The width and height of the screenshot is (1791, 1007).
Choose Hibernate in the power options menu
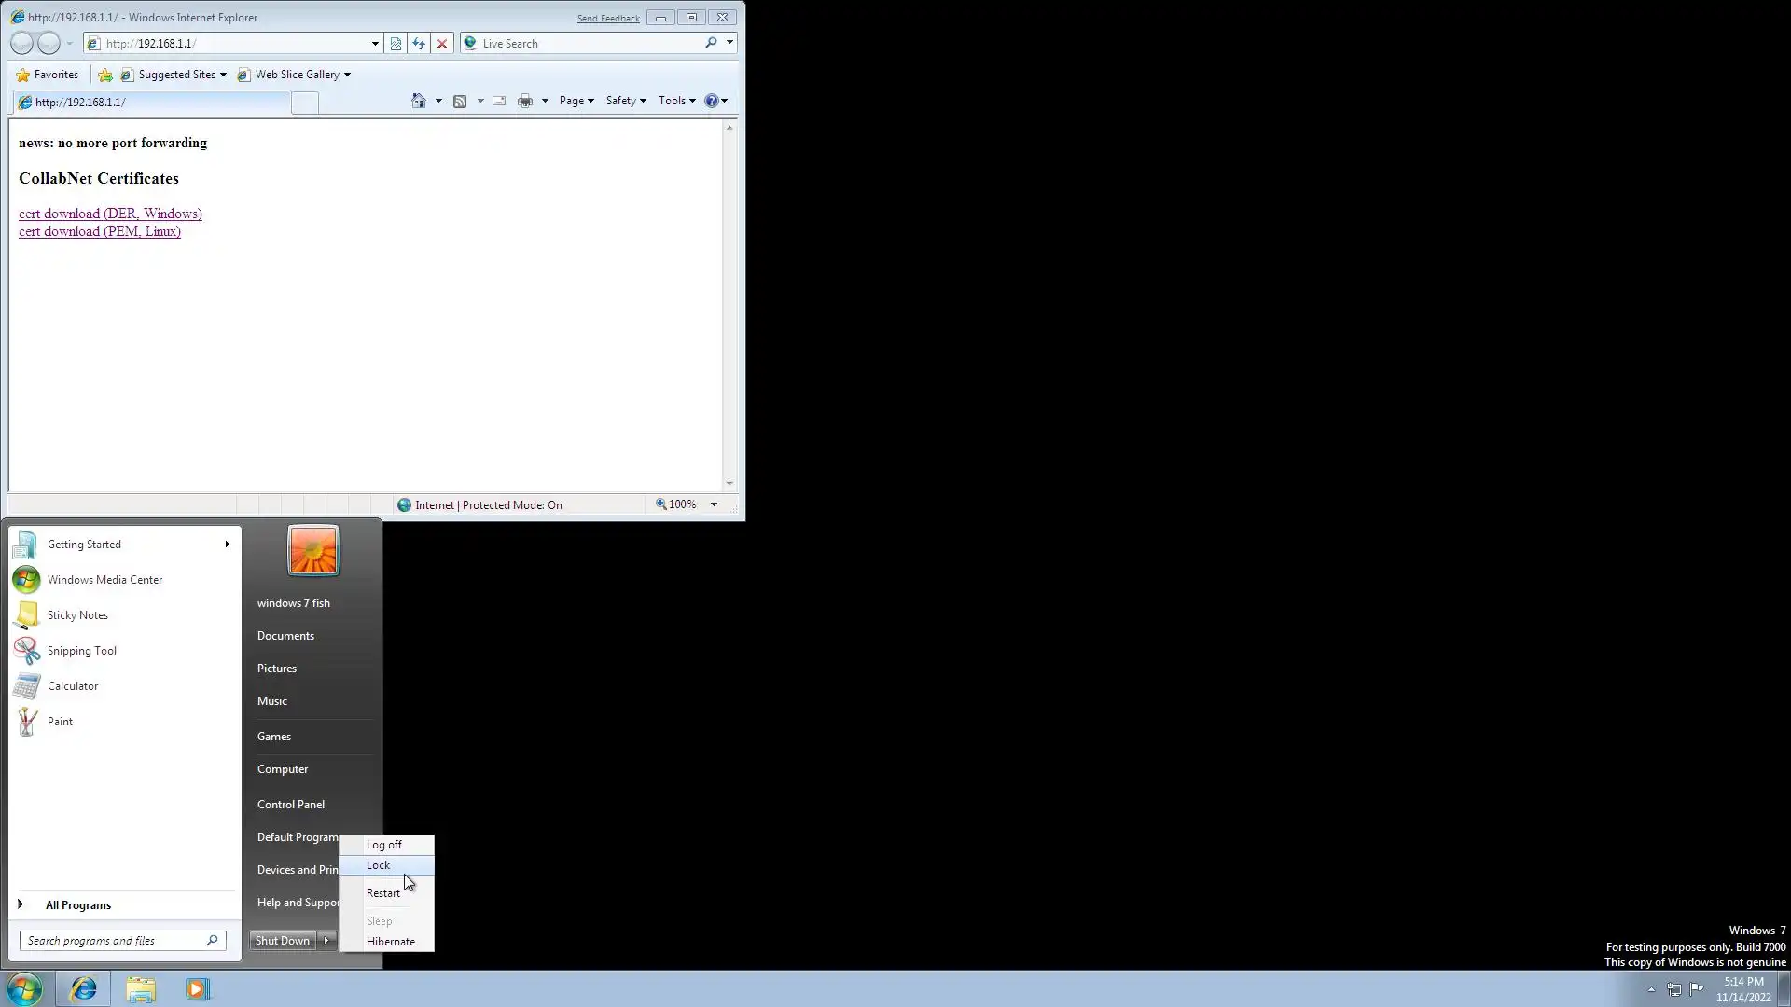(390, 942)
